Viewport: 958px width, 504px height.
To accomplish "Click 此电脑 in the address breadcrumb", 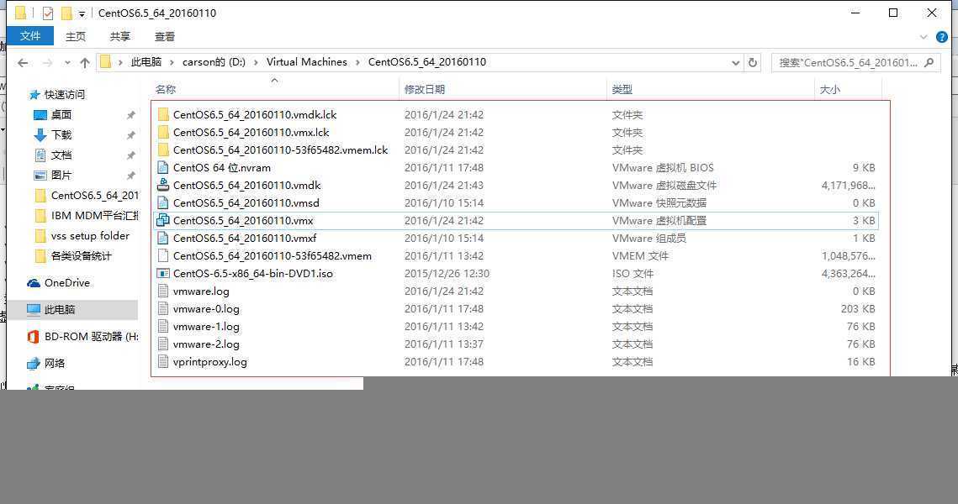I will point(146,62).
